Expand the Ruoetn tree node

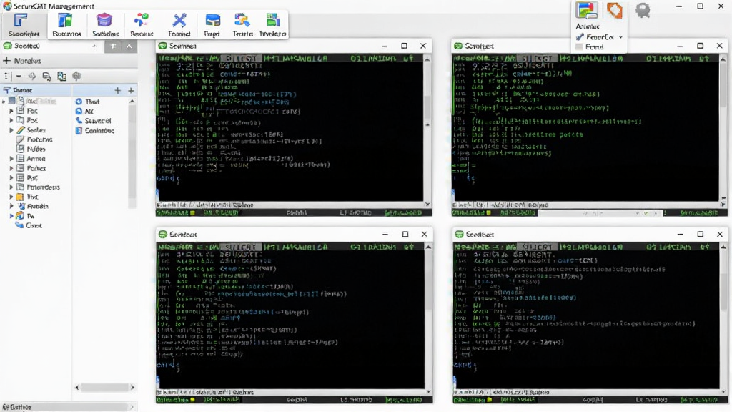(11, 207)
